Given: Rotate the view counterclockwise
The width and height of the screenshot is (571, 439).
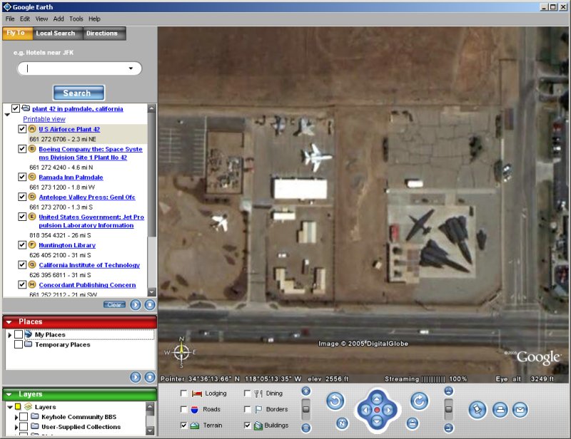Looking at the screenshot, I should pos(335,401).
